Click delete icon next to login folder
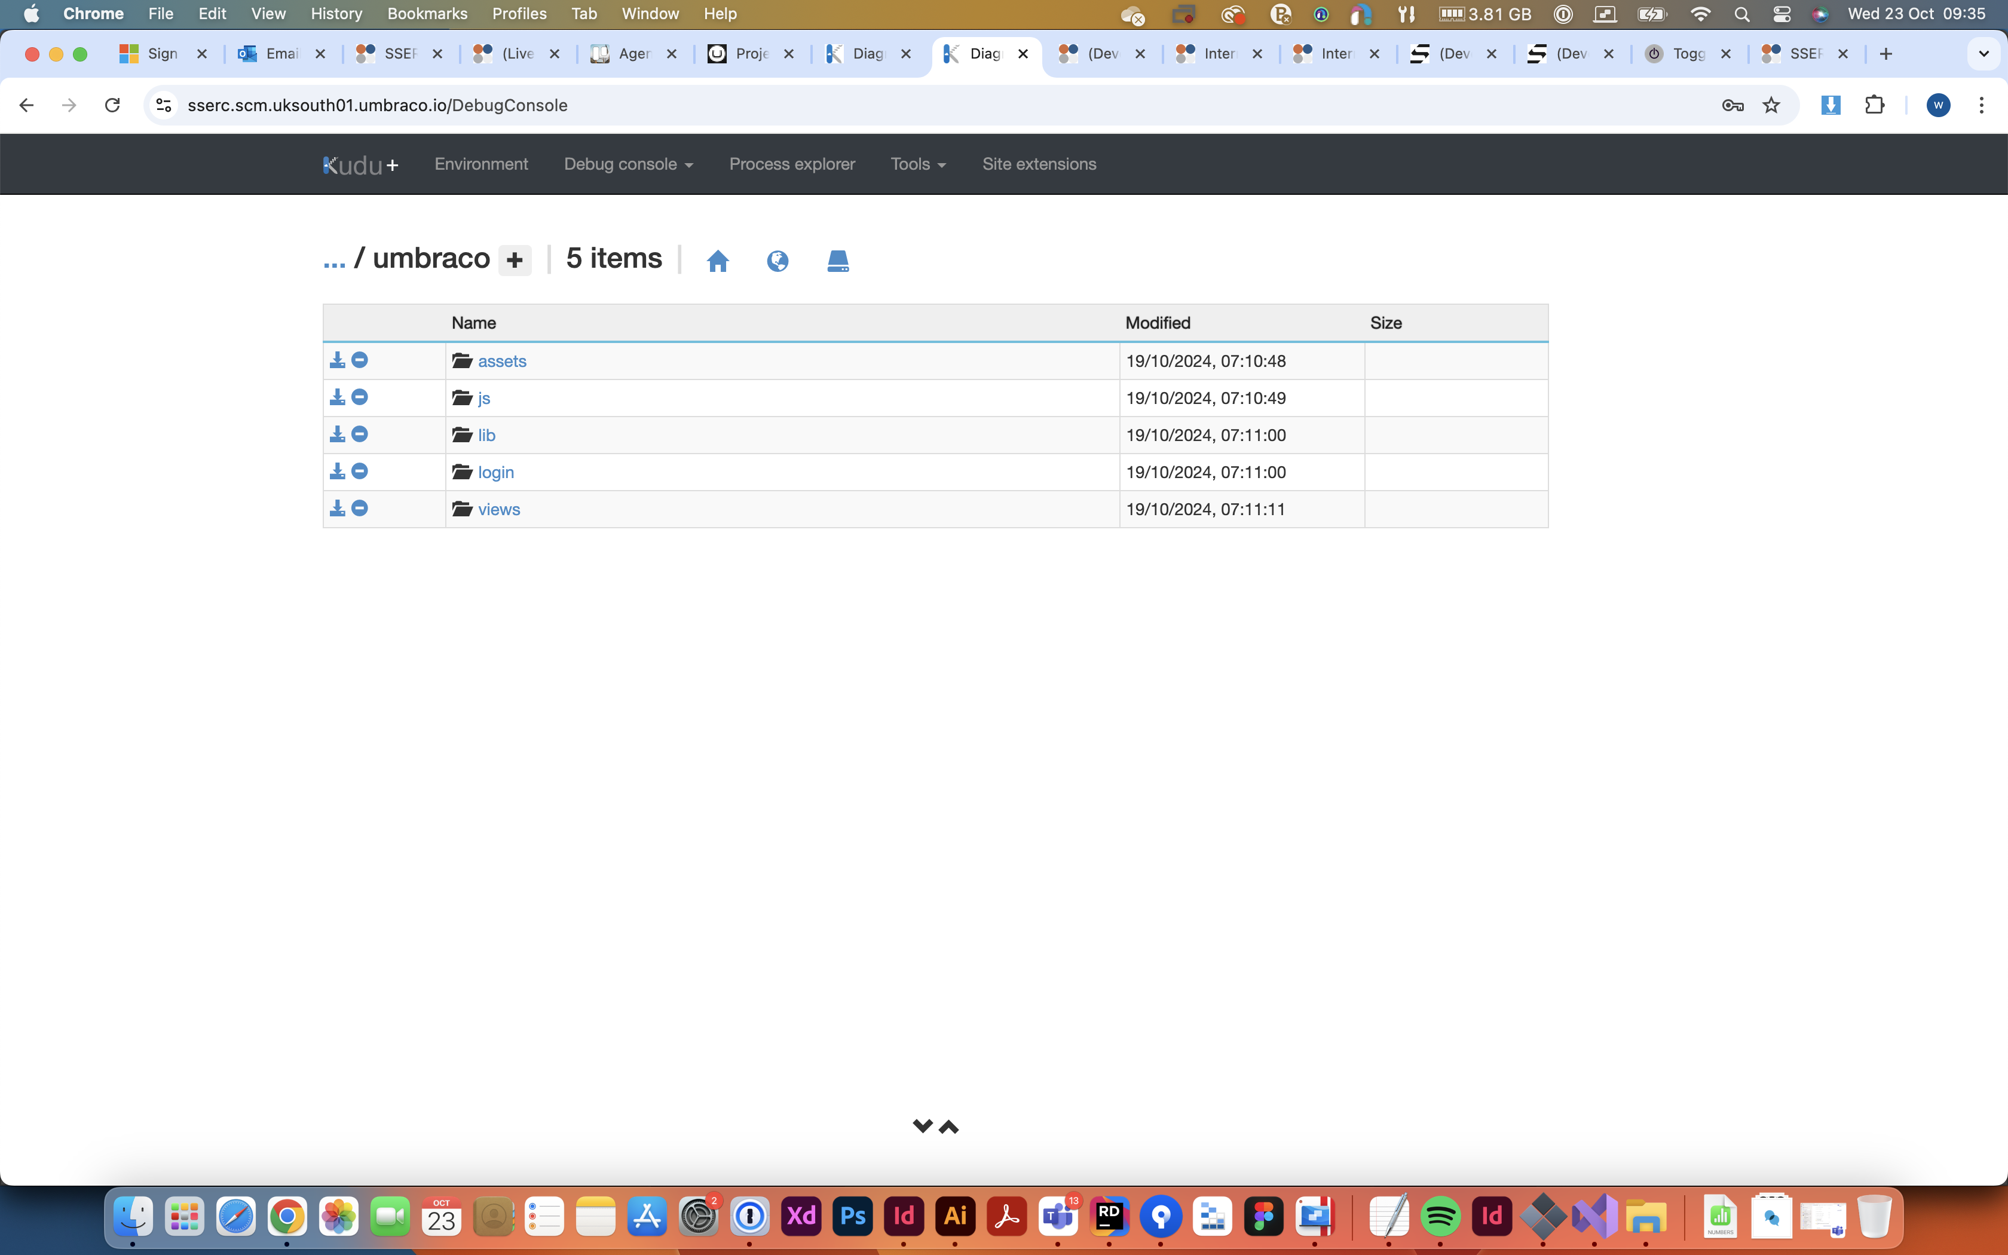This screenshot has width=2008, height=1255. (x=360, y=472)
